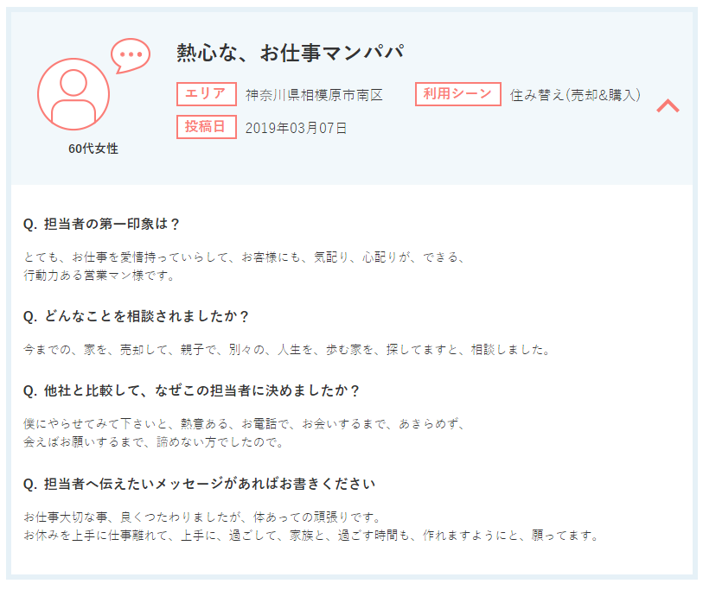Click answer line 僕にやらせてみて下さいと
The width and height of the screenshot is (703, 590).
[245, 424]
